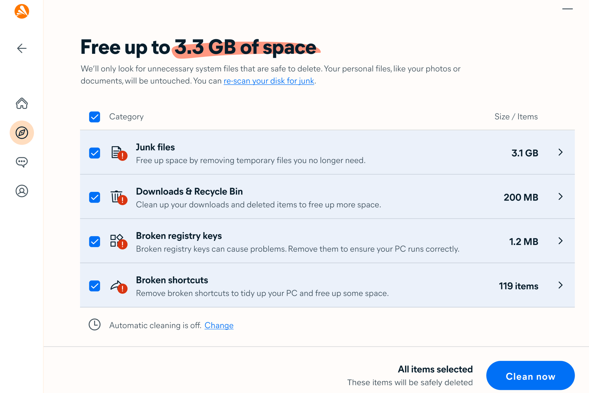The height and width of the screenshot is (393, 589).
Task: Expand Broken registry keys chevron
Action: (560, 241)
